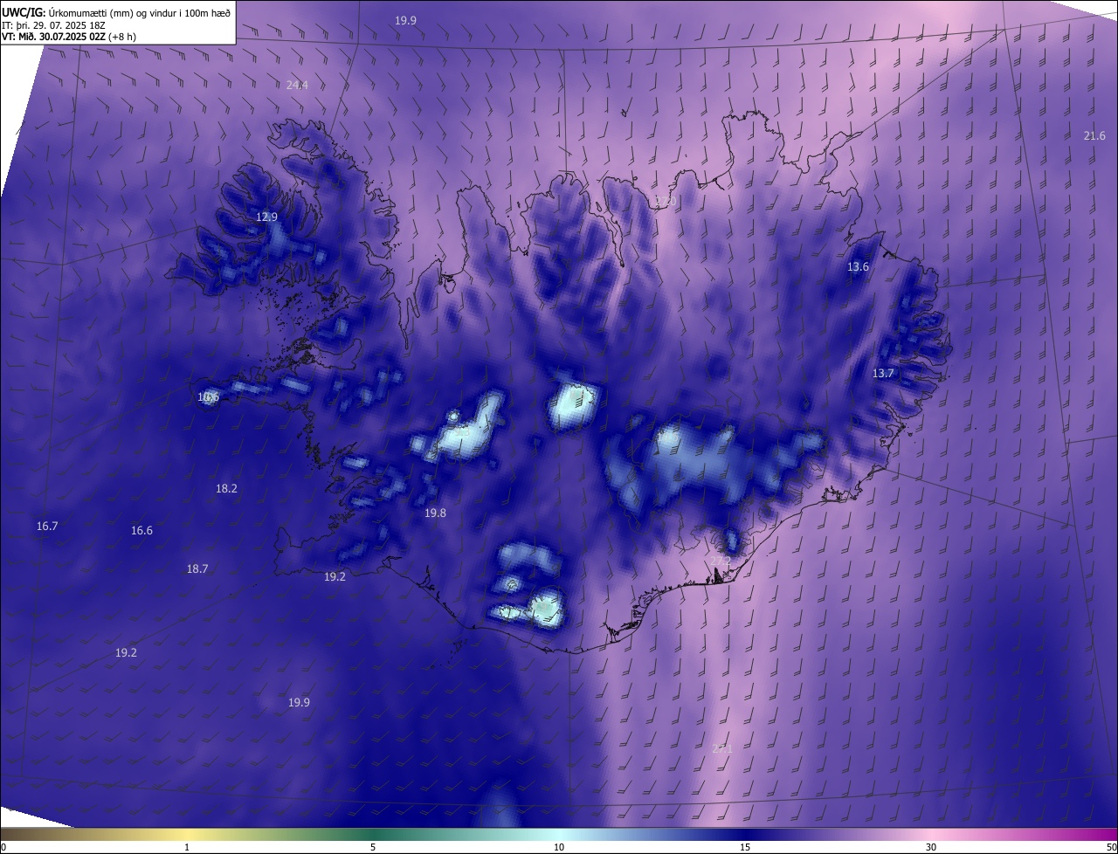Click the 18.2 value over the western sea
1118x854 pixels.
[226, 488]
